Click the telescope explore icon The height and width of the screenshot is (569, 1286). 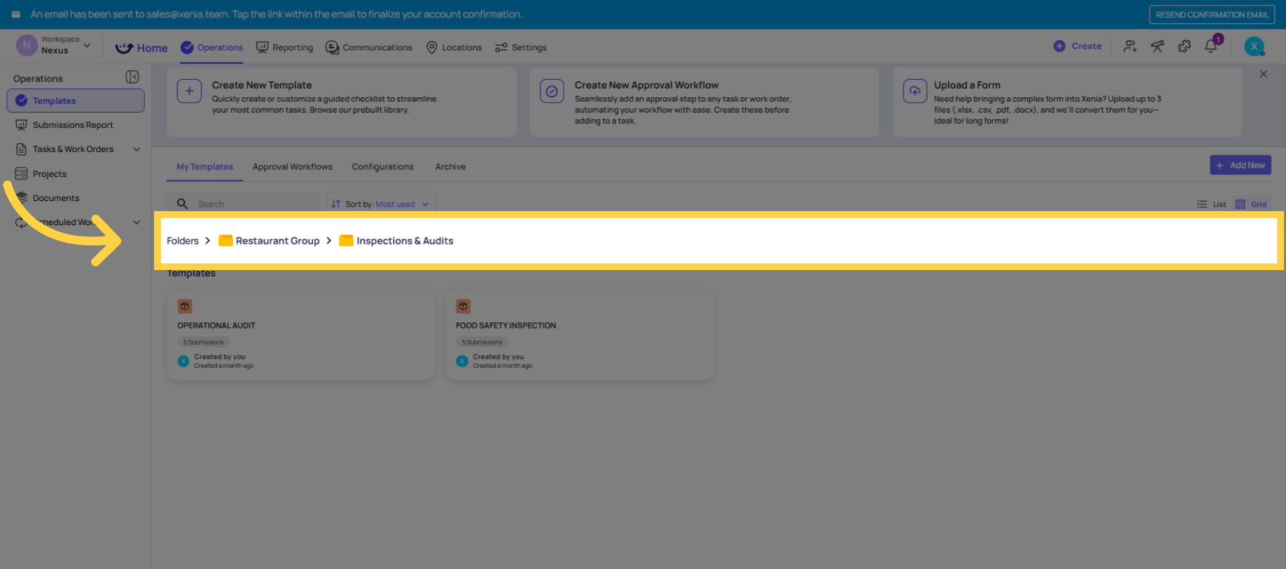[x=1157, y=46]
